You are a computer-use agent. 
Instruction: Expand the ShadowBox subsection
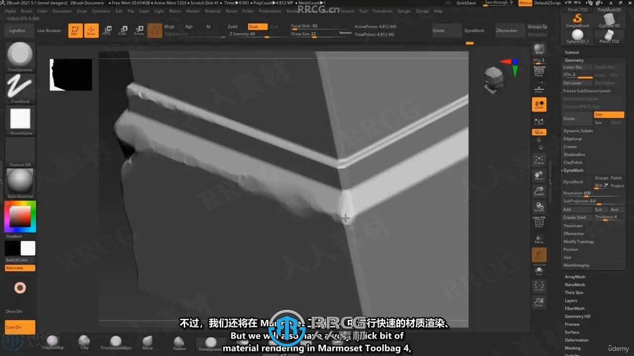click(574, 155)
